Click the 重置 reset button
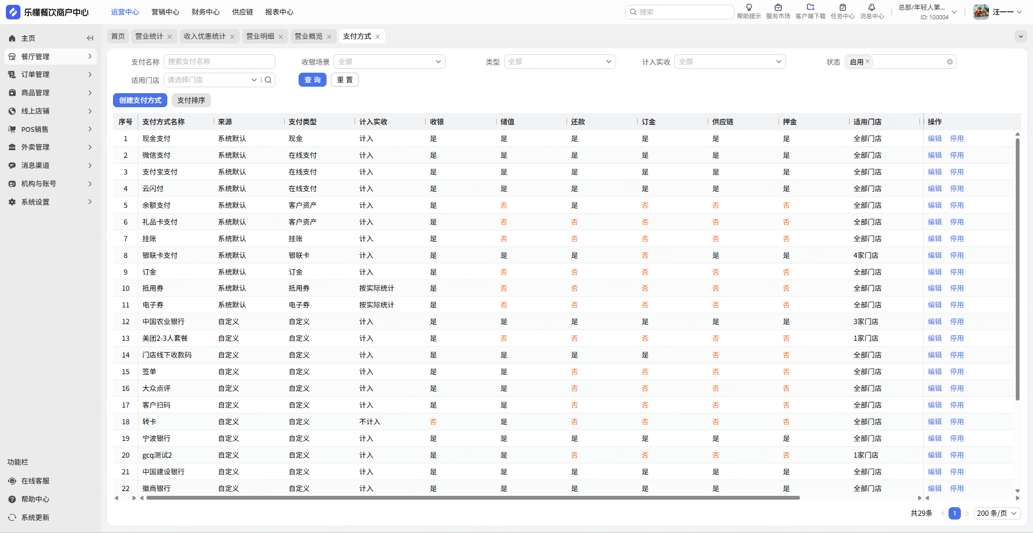The image size is (1033, 533). click(345, 80)
